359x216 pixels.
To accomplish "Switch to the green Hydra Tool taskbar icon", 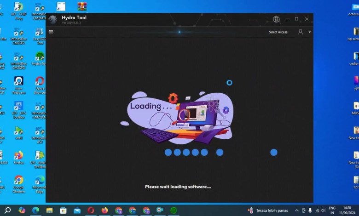I will pos(174,210).
